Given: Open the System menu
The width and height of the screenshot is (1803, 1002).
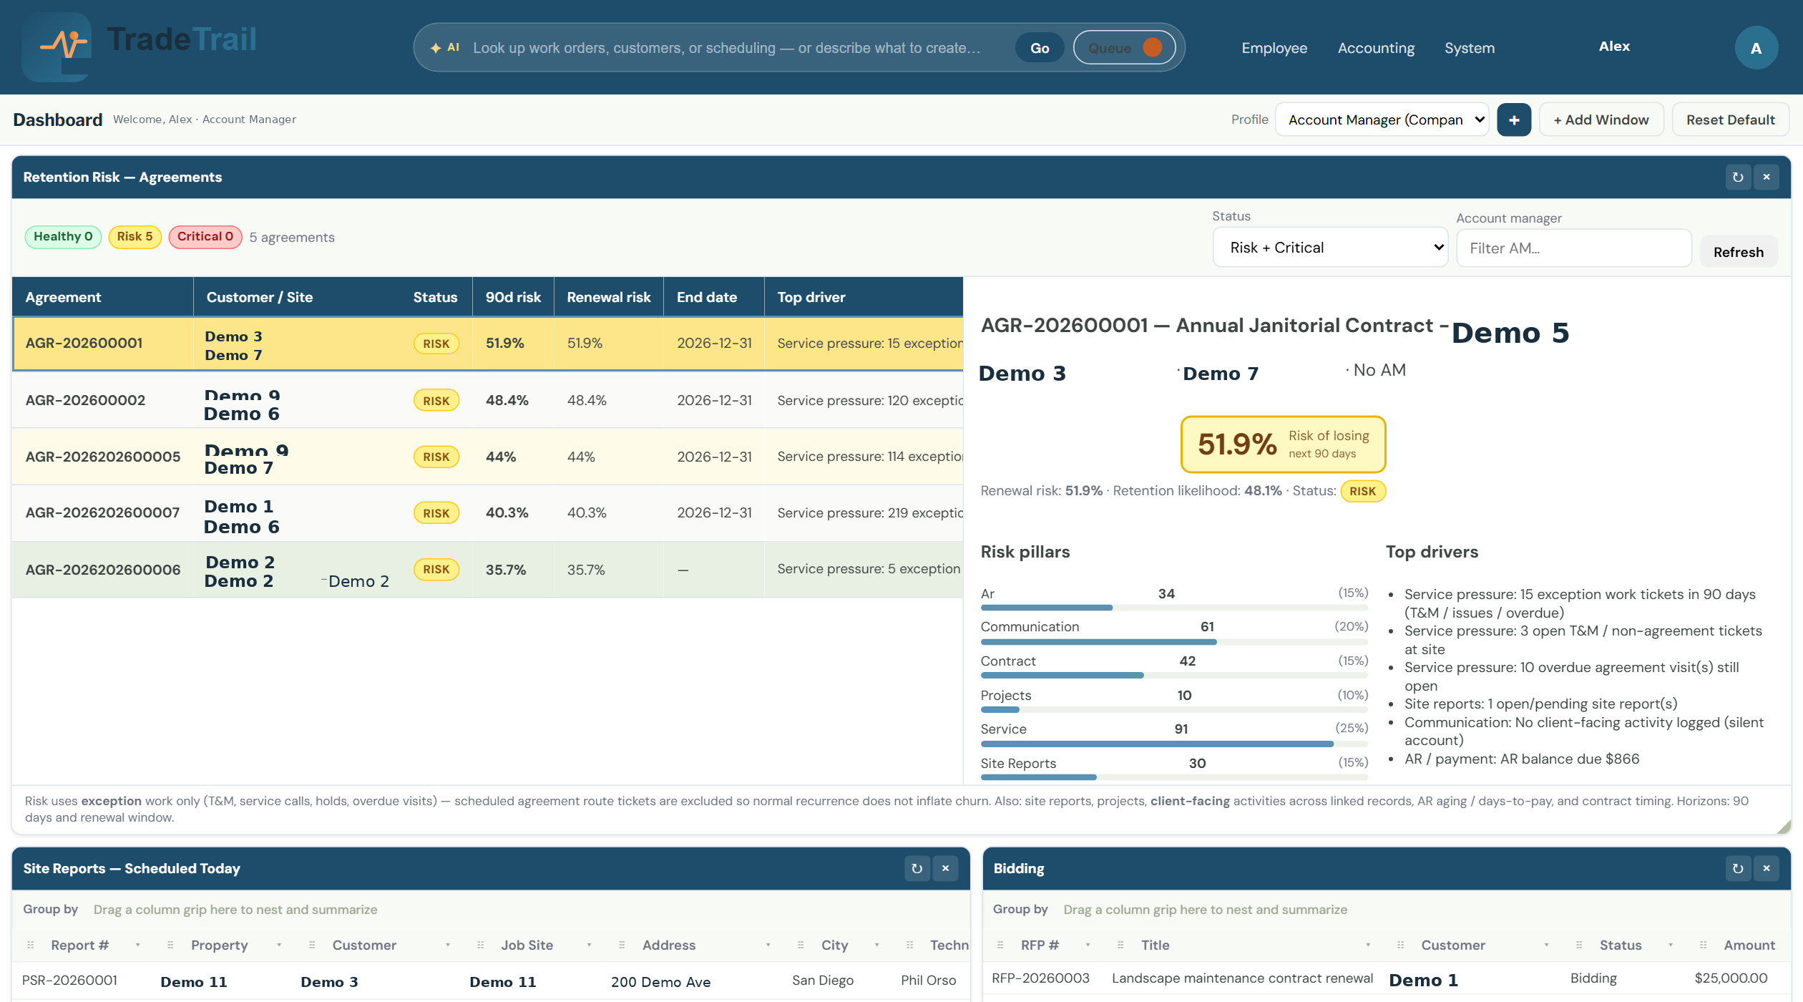Looking at the screenshot, I should click(x=1470, y=48).
